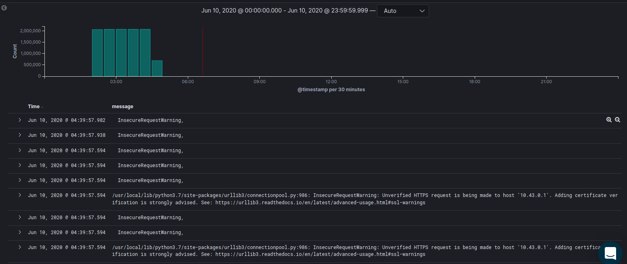Collapse the sidebar with the arrow icon

coord(4,8)
